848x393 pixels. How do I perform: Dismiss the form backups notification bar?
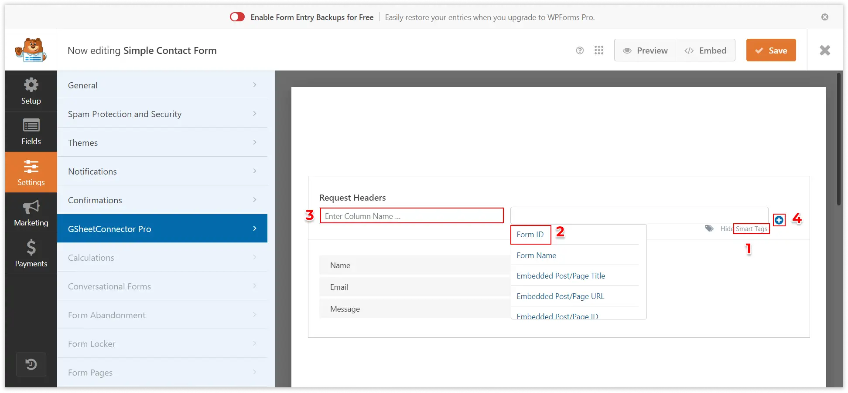pos(825,17)
